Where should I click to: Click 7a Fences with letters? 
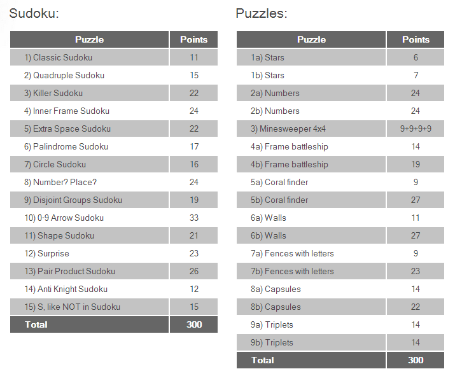tap(292, 253)
